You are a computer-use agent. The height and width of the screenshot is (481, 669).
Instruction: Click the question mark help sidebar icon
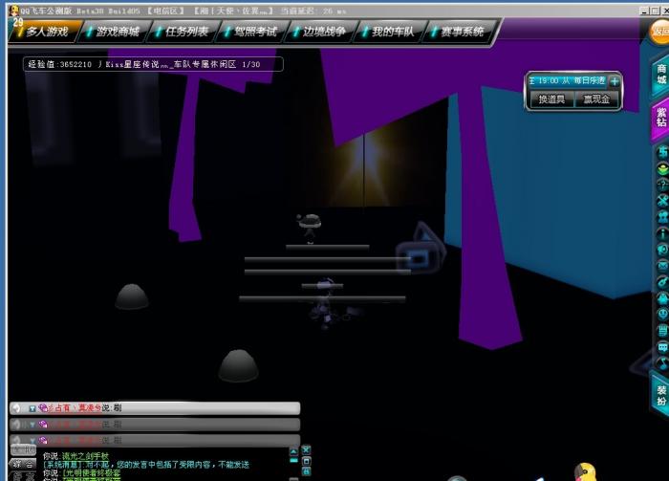coord(662,185)
